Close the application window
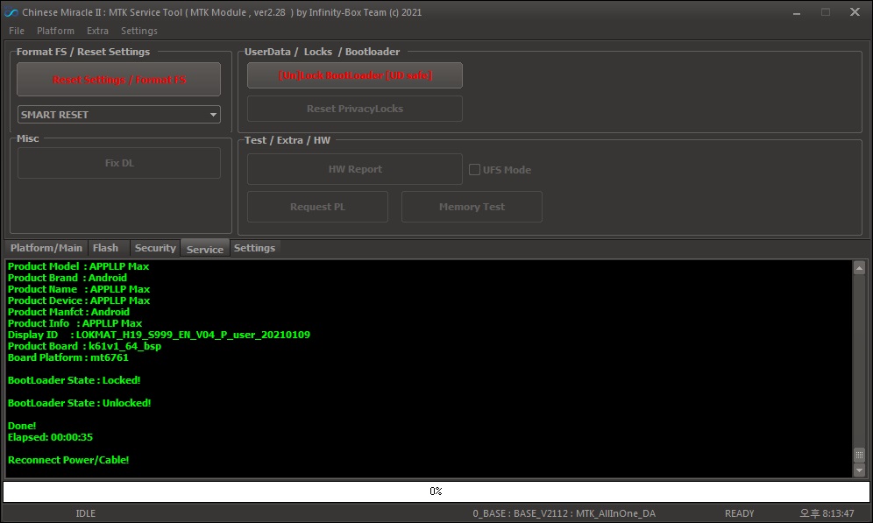873x523 pixels. point(855,11)
